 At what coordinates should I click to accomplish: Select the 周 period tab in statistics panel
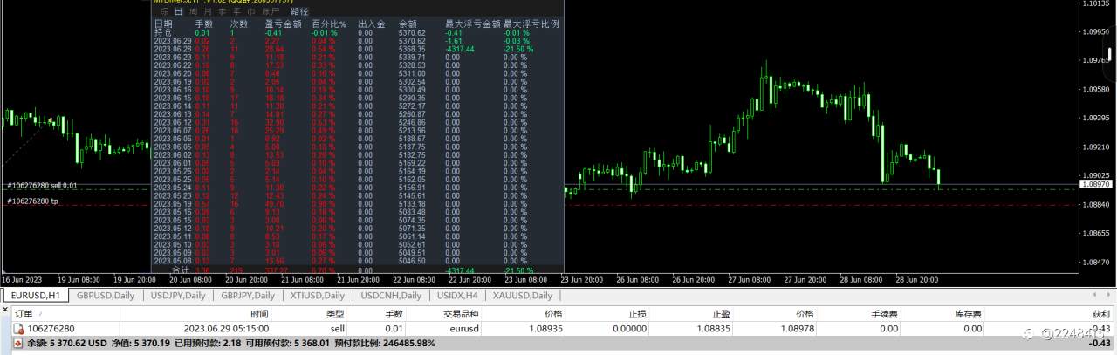pyautogui.click(x=193, y=11)
